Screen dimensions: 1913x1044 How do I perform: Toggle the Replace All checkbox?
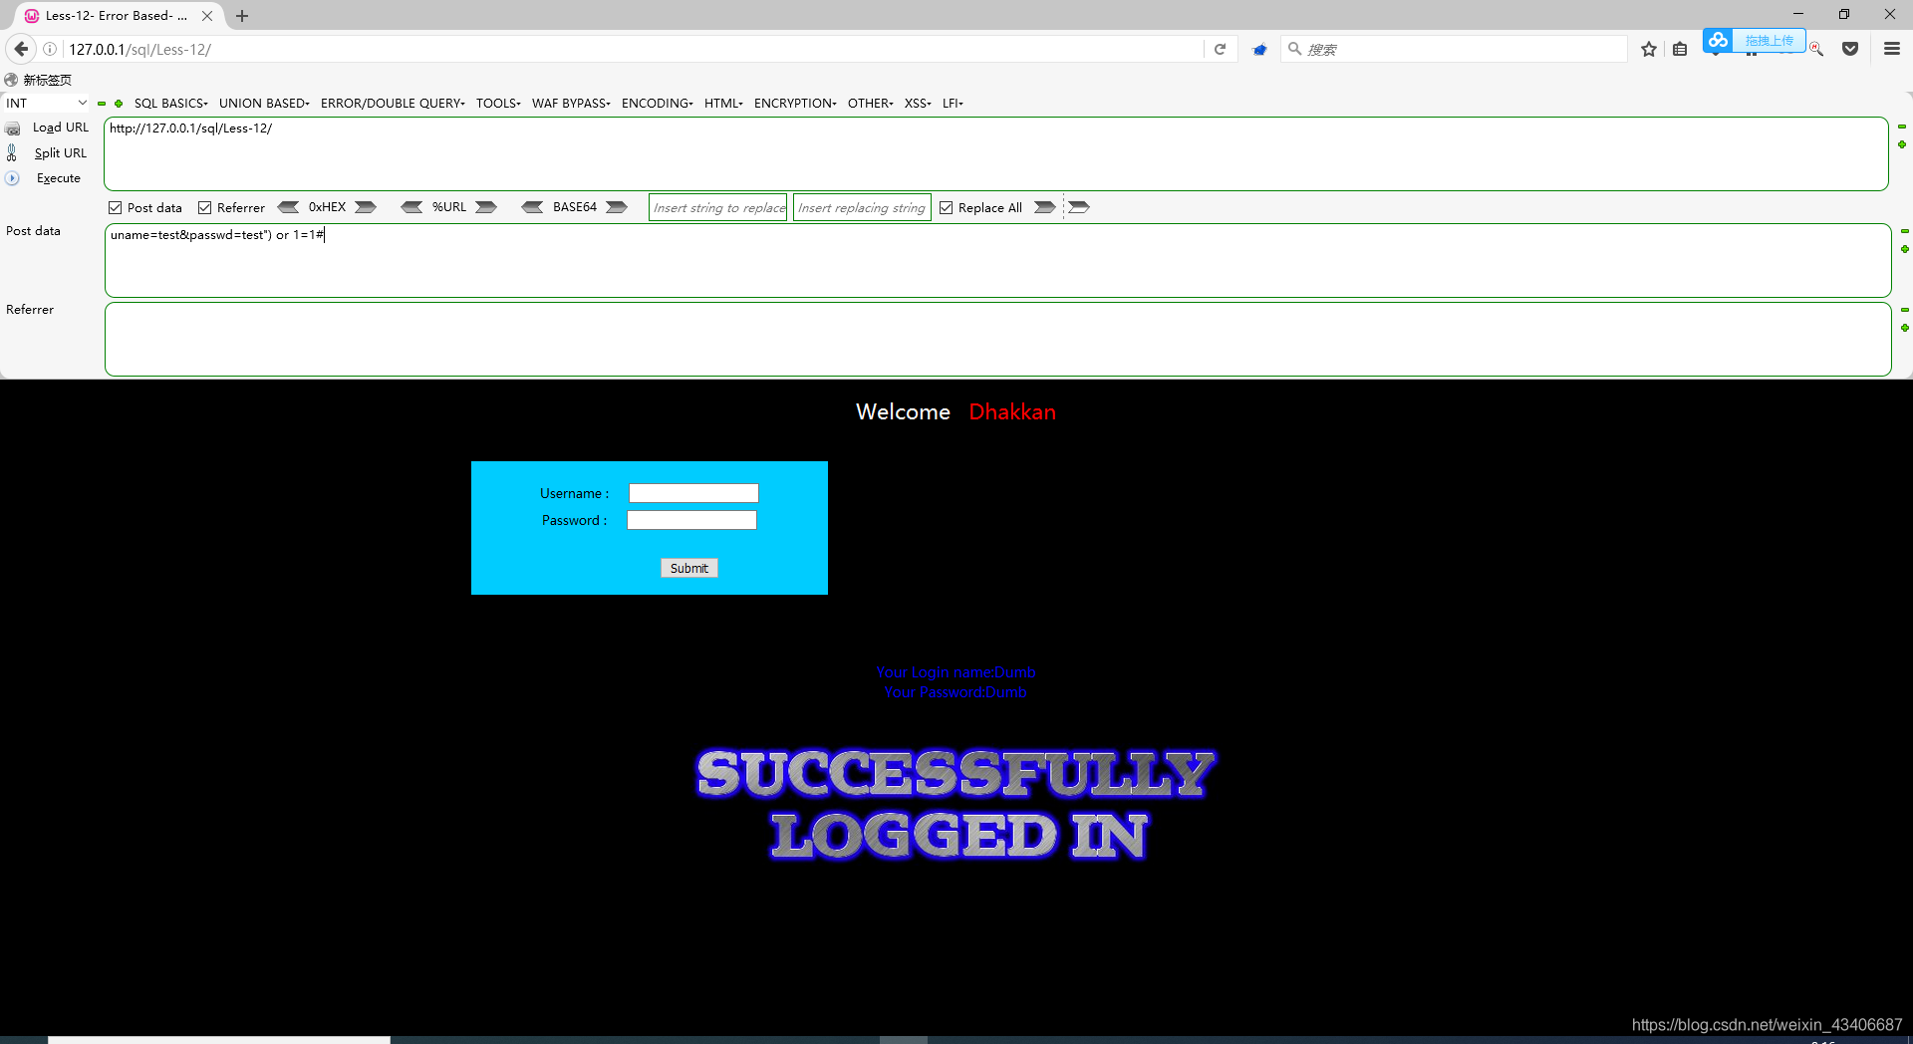[x=947, y=207]
